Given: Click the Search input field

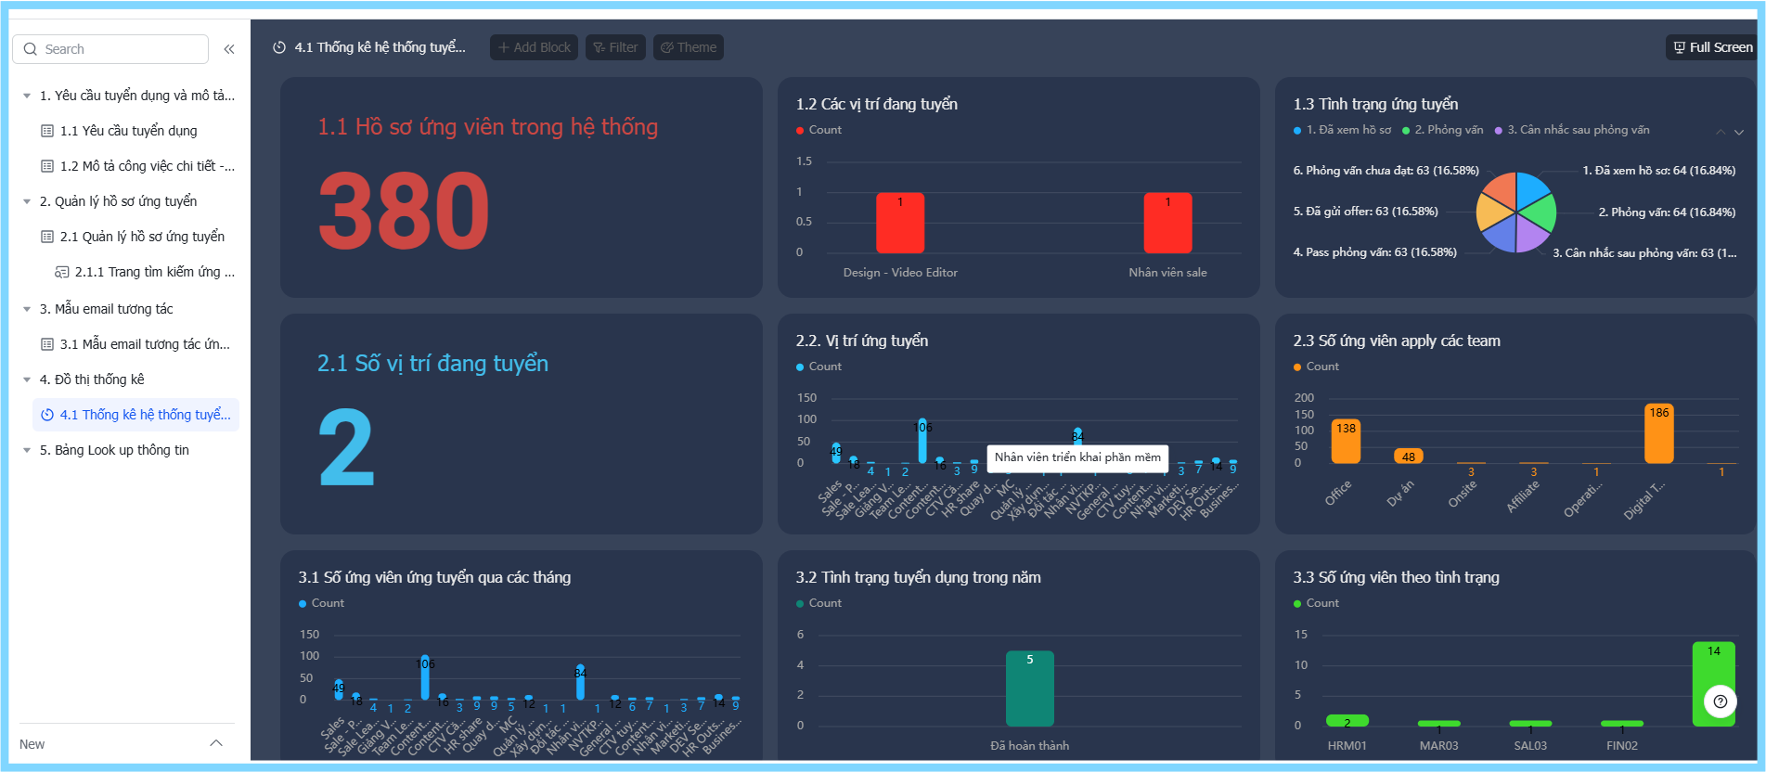Looking at the screenshot, I should [110, 49].
